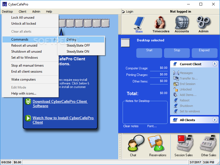This screenshot has height=165, width=220.
Task: Click Clear notes
Action: click(x=131, y=126)
